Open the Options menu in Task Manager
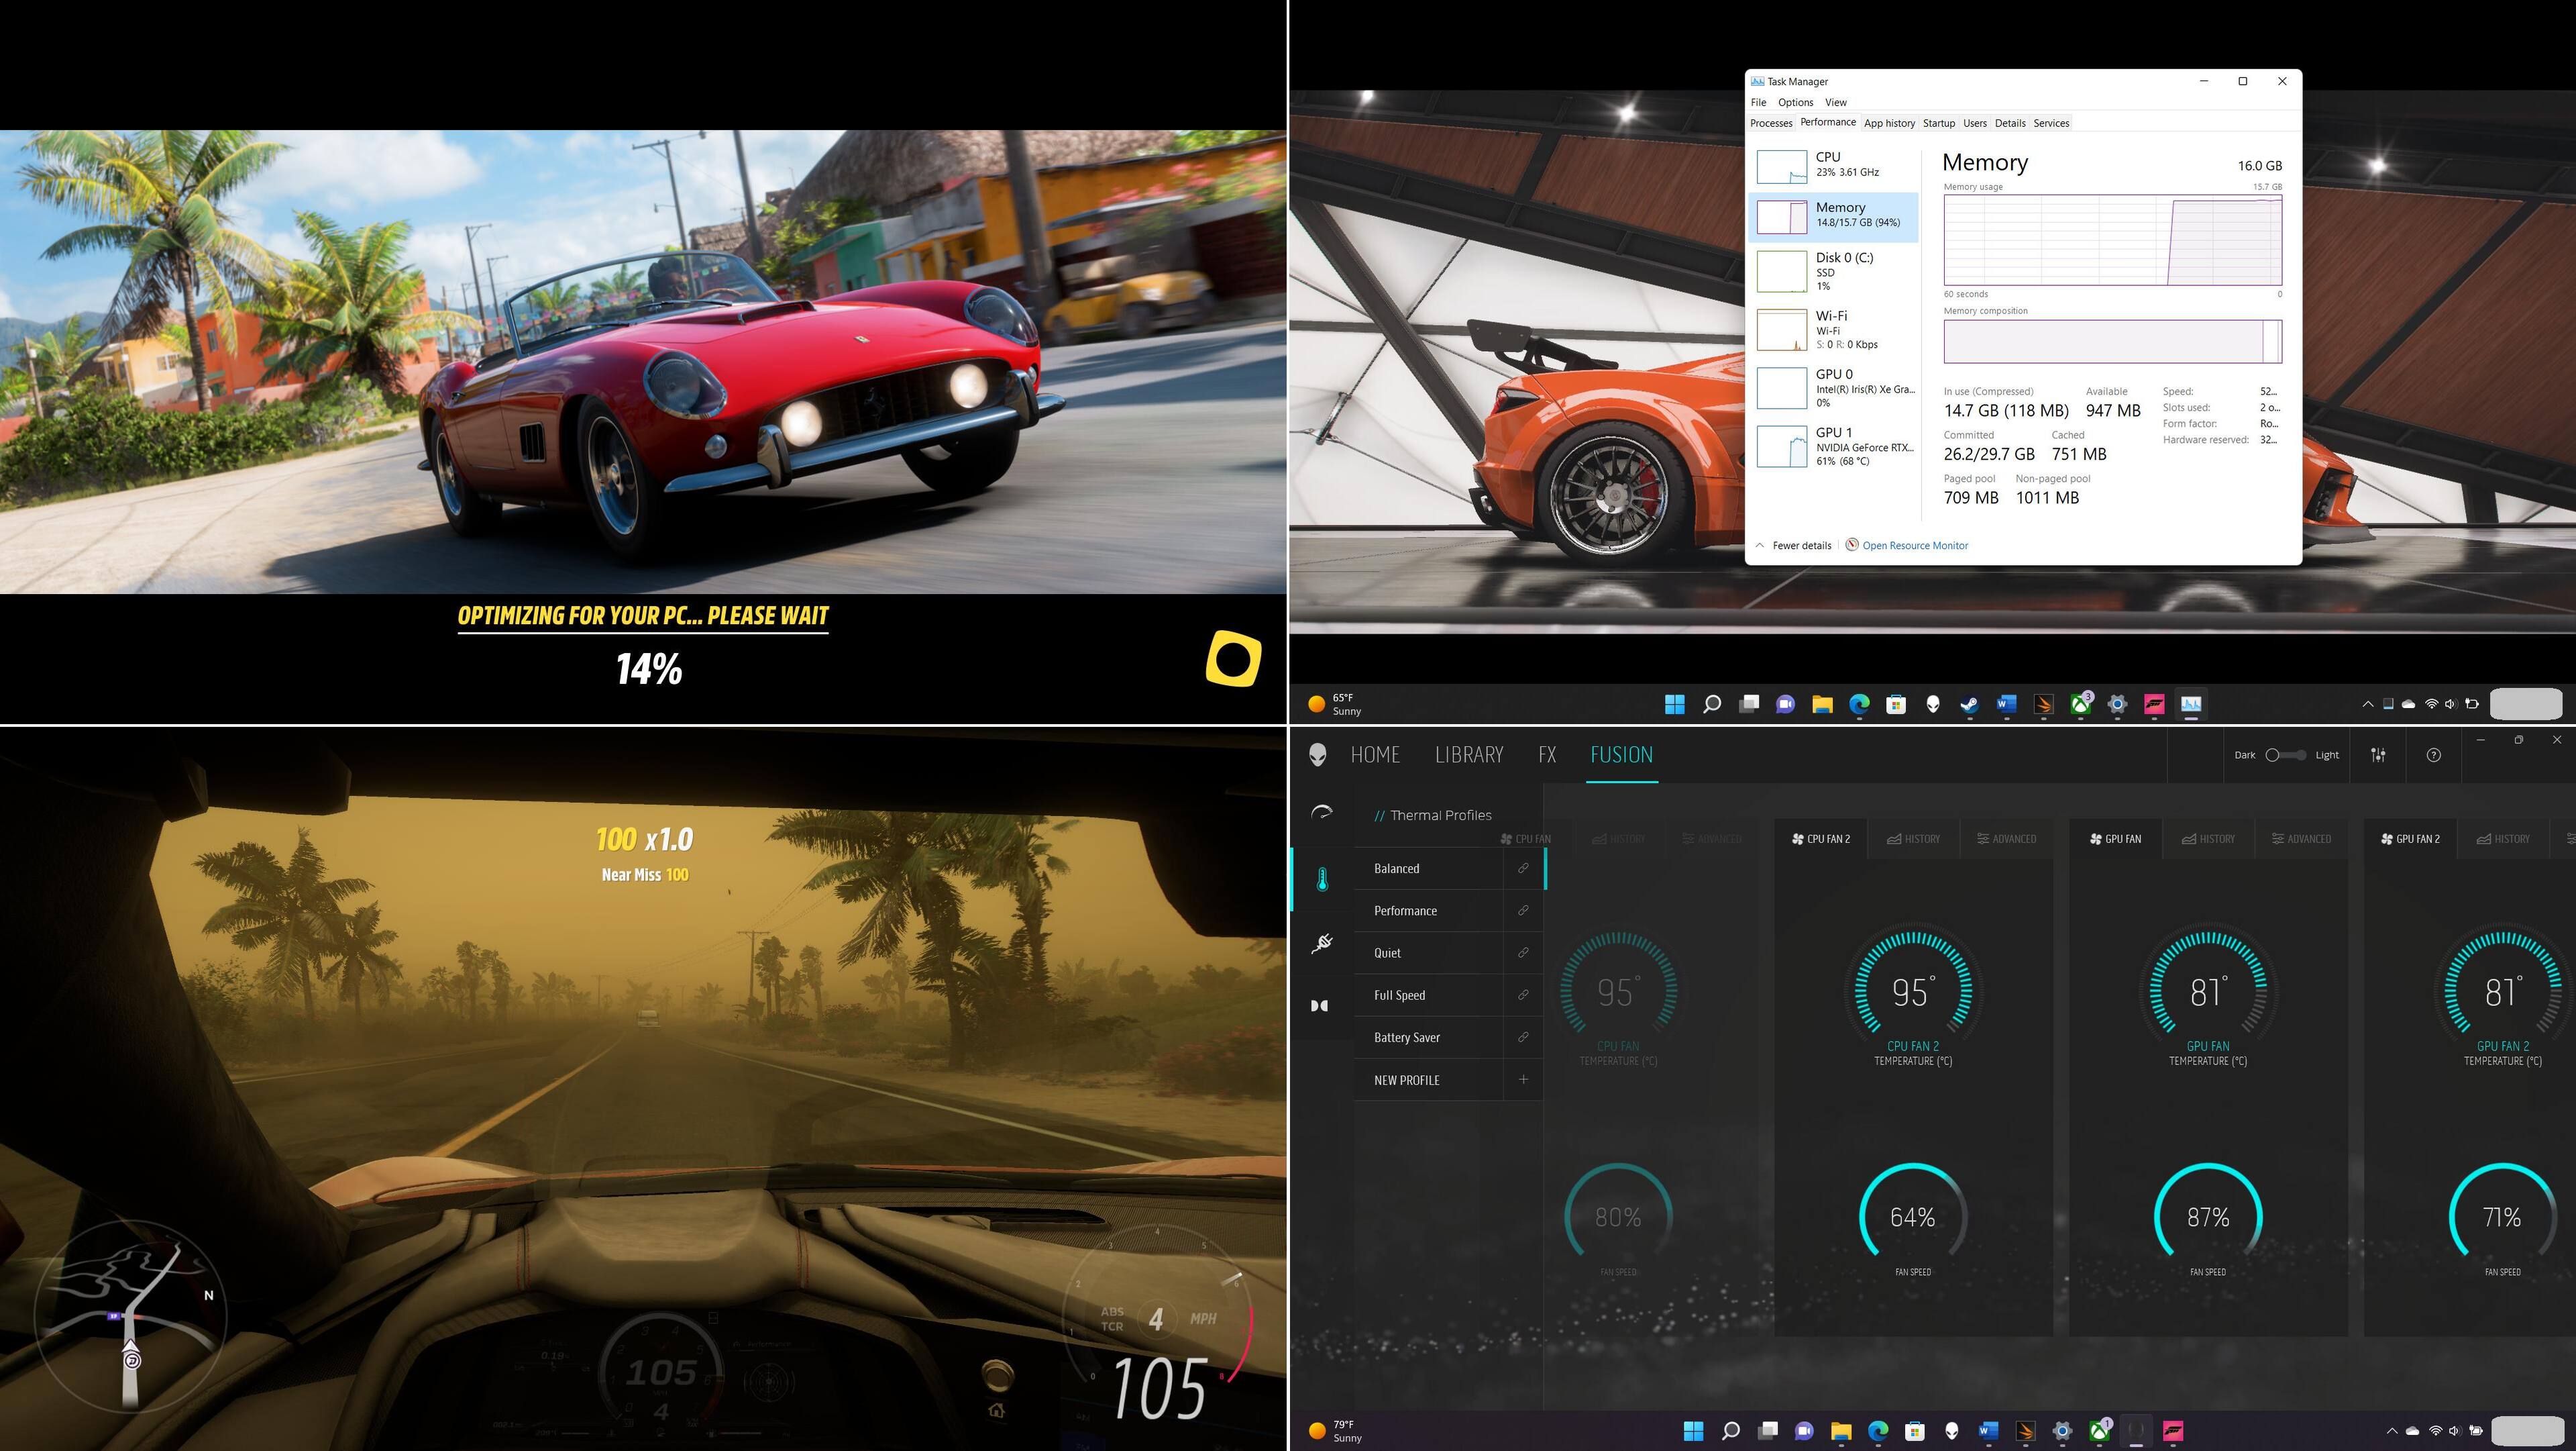The height and width of the screenshot is (1451, 2576). point(1795,102)
